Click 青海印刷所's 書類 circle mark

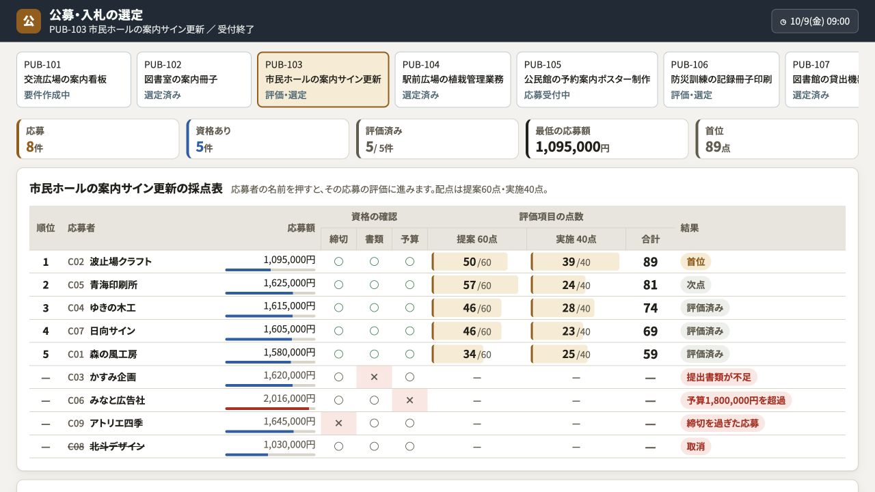(374, 285)
